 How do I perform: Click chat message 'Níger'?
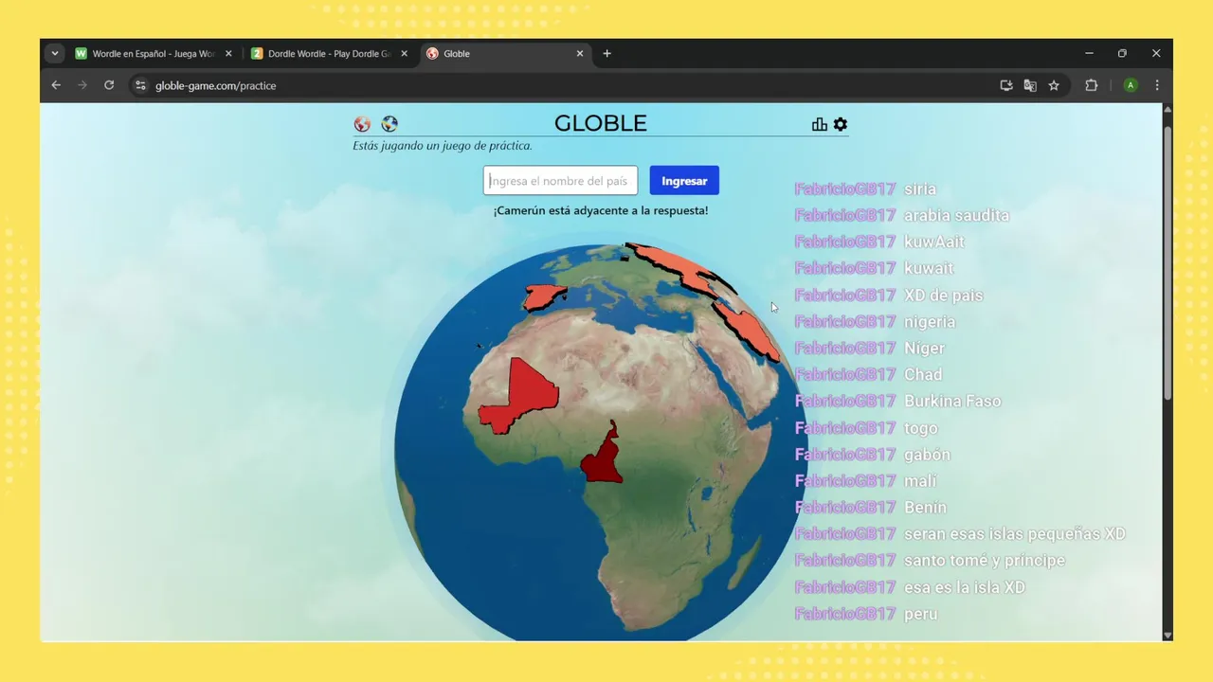pyautogui.click(x=925, y=349)
